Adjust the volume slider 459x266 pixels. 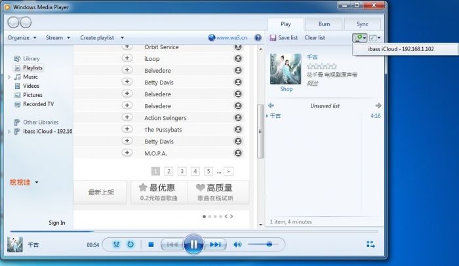point(263,244)
